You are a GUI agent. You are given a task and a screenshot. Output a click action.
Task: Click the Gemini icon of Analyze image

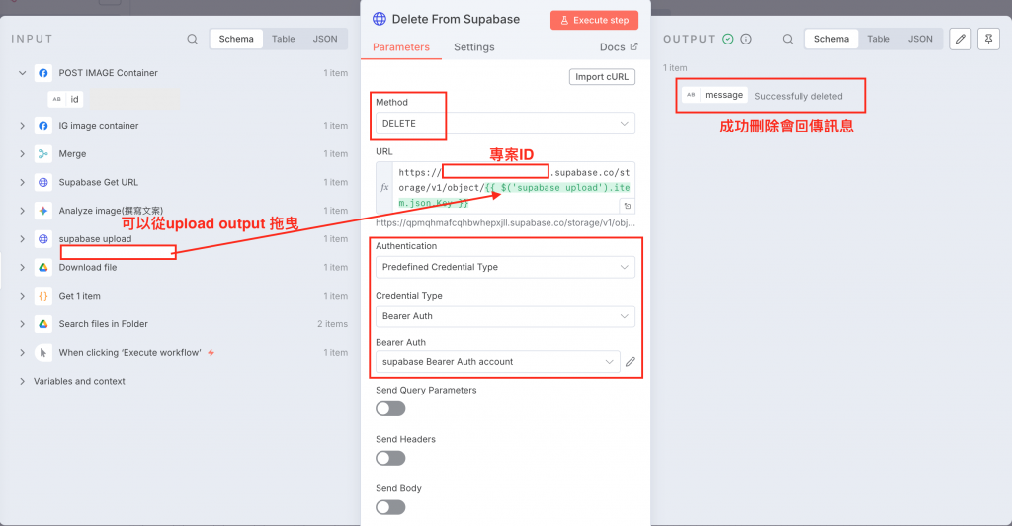[x=43, y=211]
